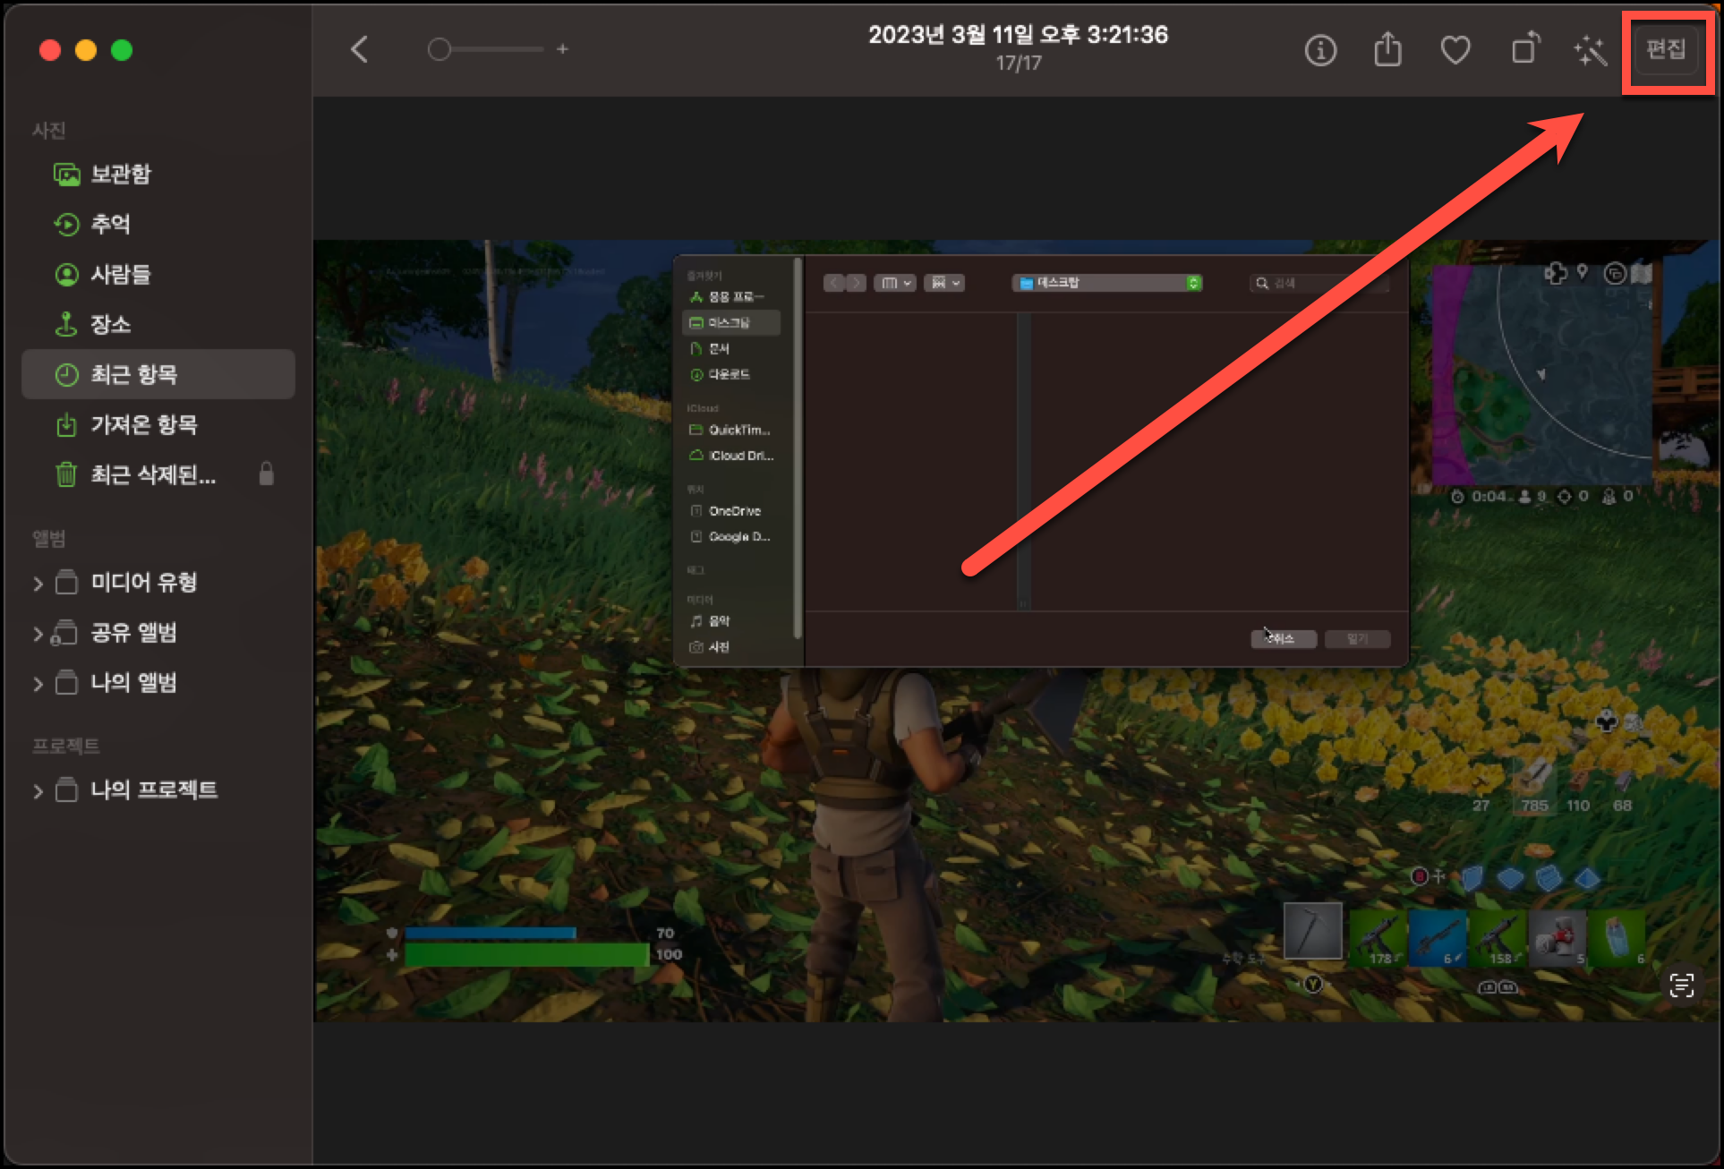Screen dimensions: 1724x1169
Task: Rotate the photo with rotate icon
Action: point(1524,48)
